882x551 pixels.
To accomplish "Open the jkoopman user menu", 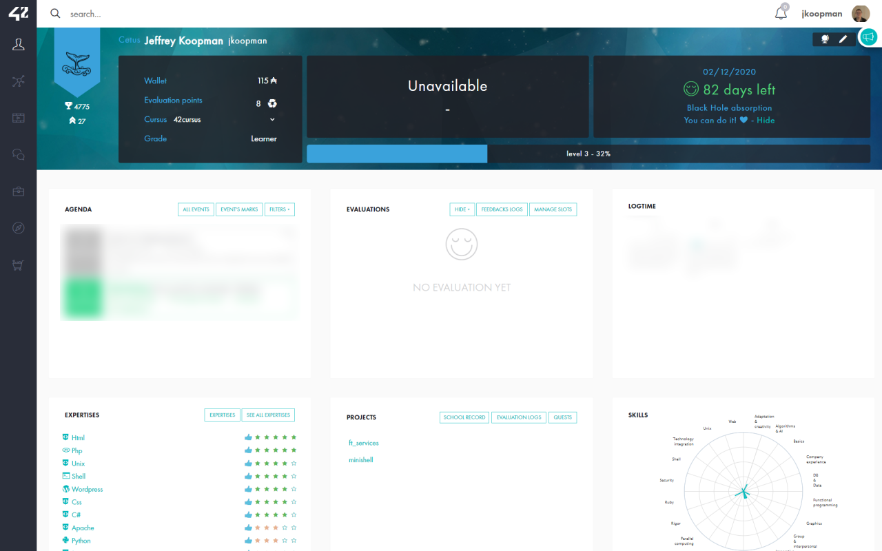I will [x=821, y=14].
